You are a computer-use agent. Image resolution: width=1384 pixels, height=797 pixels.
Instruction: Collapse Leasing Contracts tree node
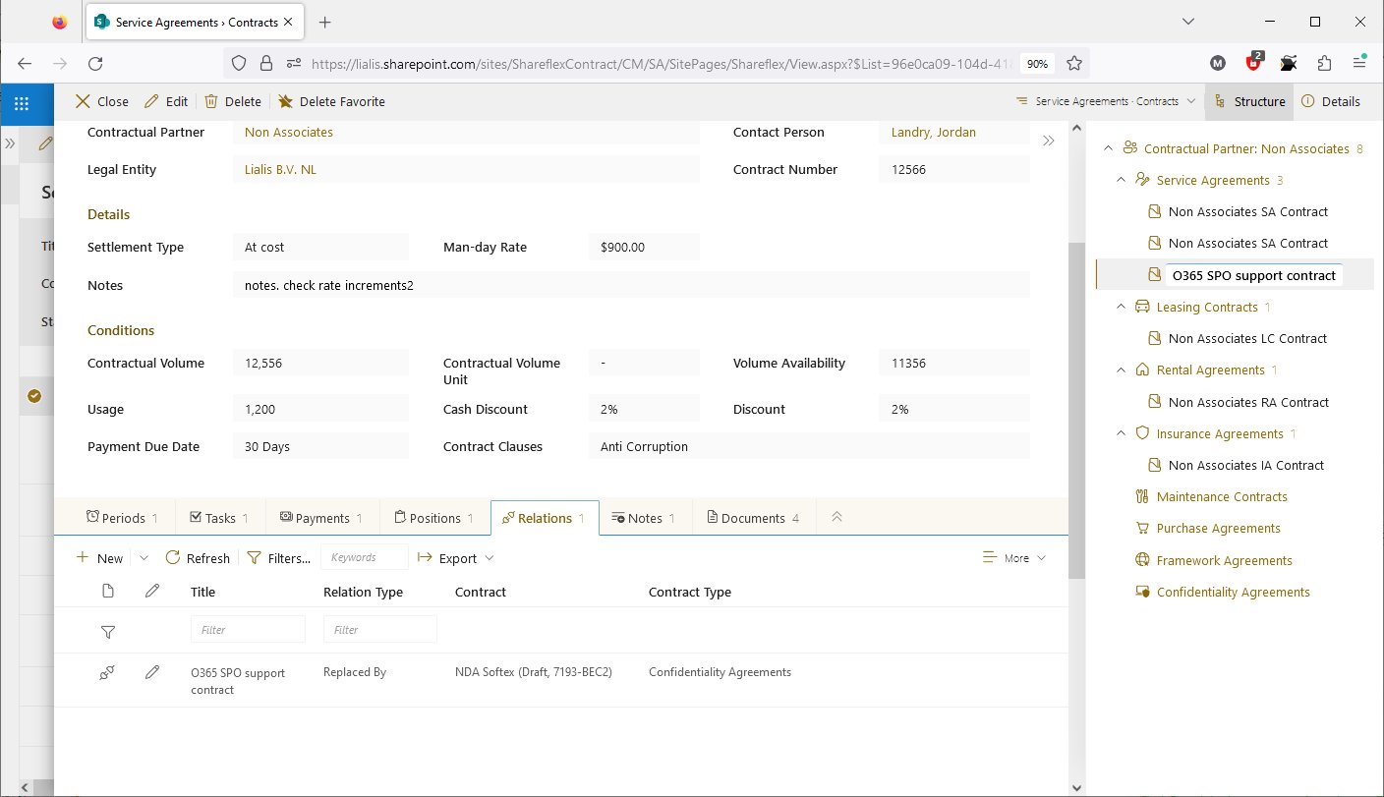pos(1121,307)
